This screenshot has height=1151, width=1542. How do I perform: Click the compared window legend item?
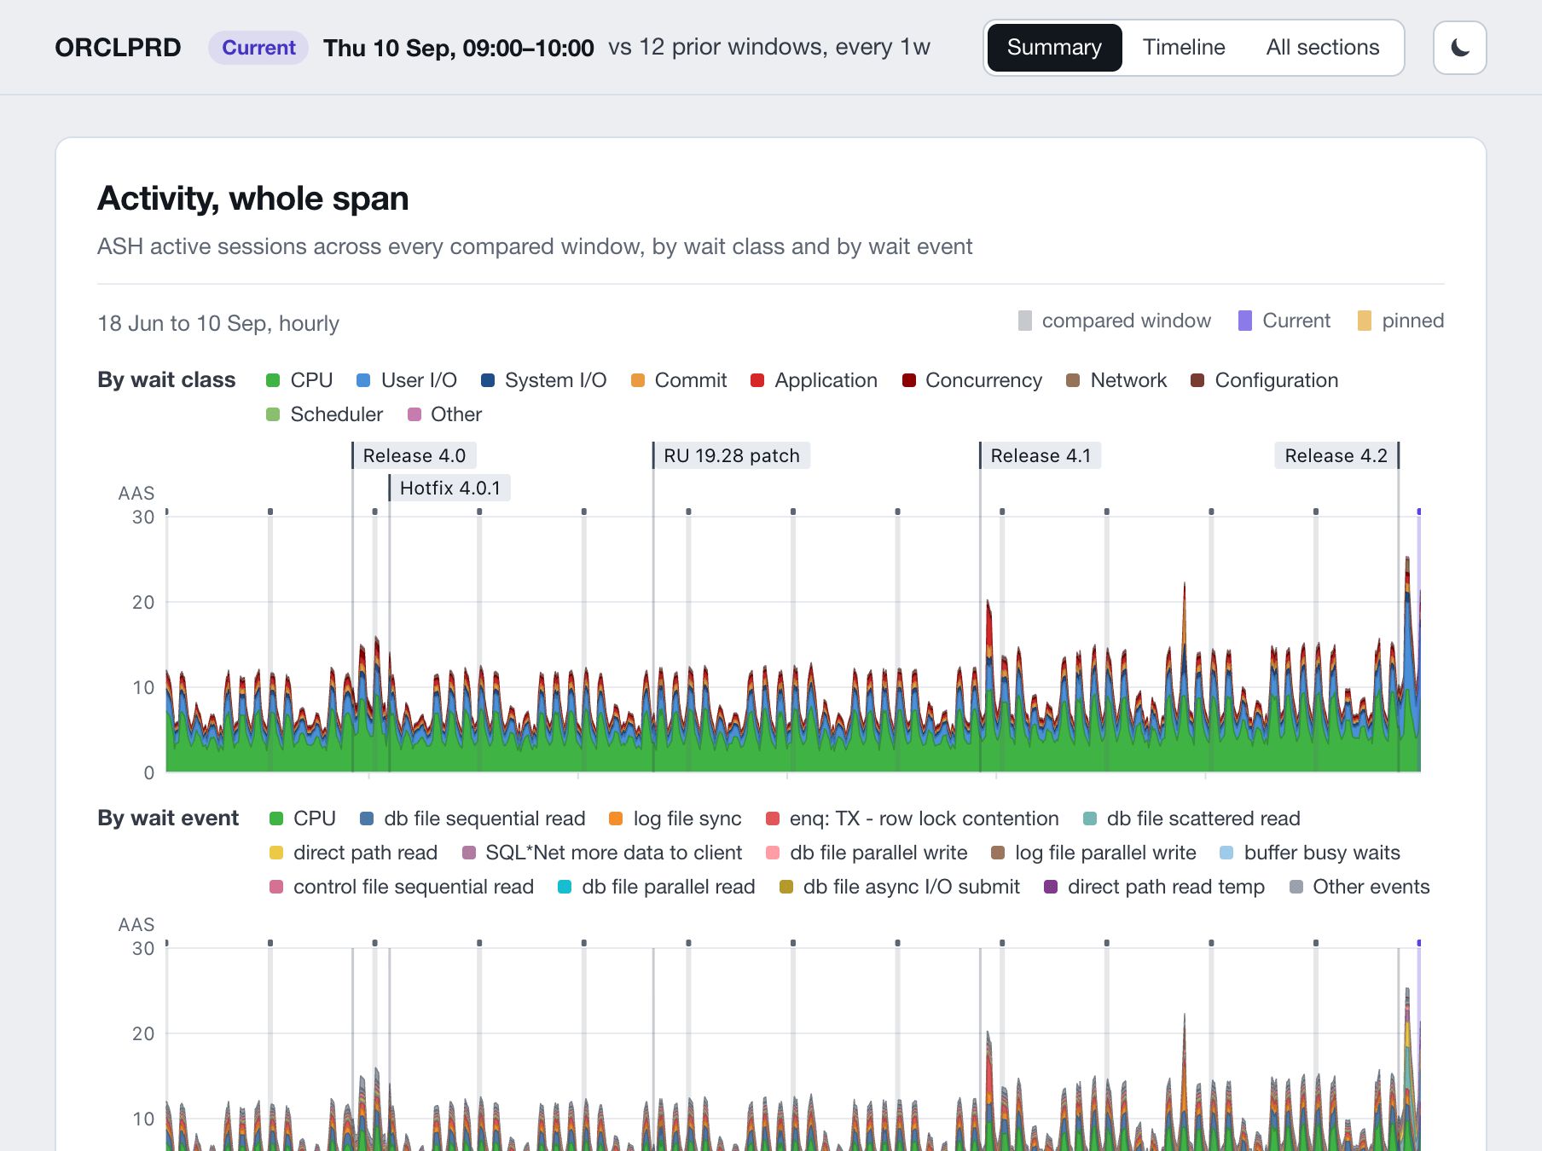coord(1114,321)
